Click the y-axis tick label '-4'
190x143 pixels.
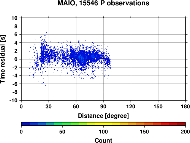tap(15, 76)
